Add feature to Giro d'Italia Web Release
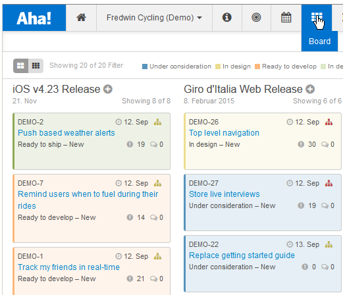 [310, 89]
